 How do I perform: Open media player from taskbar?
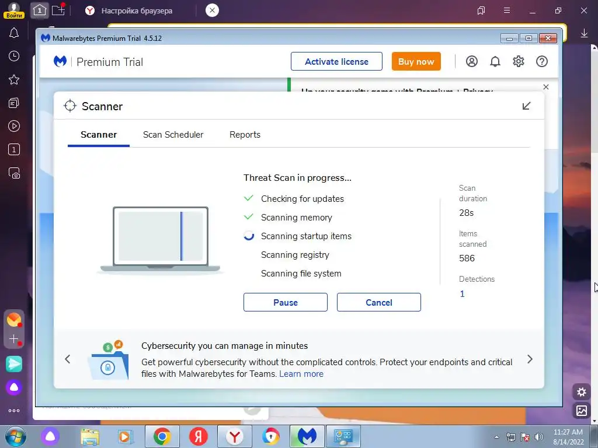(x=125, y=437)
